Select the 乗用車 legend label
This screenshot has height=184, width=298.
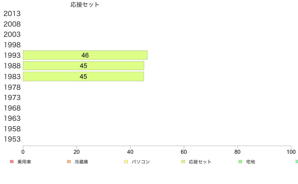24,162
